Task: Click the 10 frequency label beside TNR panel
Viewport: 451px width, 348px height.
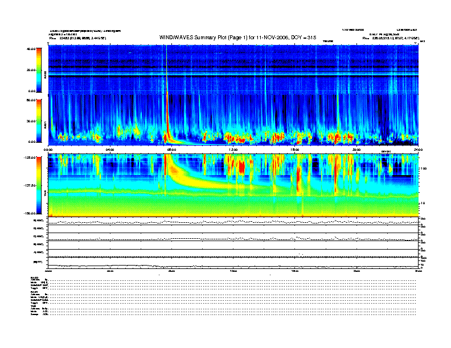Action: point(423,204)
